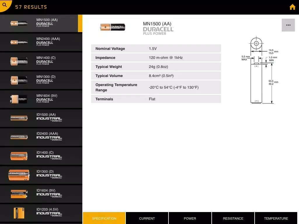The height and width of the screenshot is (224, 299).
Task: Click the MN1604 9V battery thumbnail
Action: coord(19,99)
